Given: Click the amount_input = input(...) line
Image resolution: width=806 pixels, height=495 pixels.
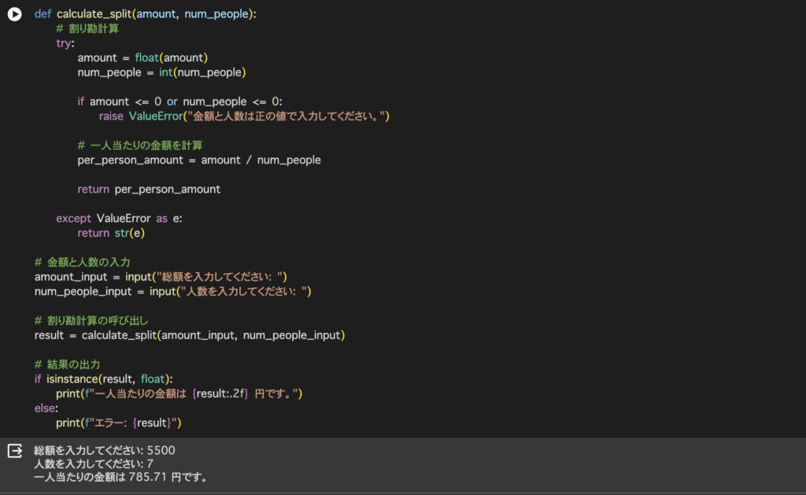Looking at the screenshot, I should point(161,276).
